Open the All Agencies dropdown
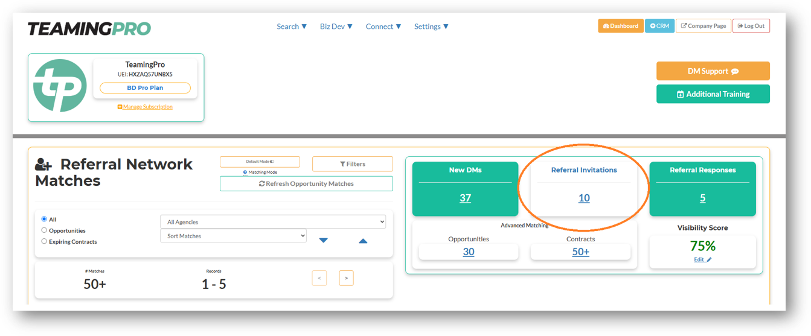This screenshot has width=811, height=336. [x=273, y=222]
